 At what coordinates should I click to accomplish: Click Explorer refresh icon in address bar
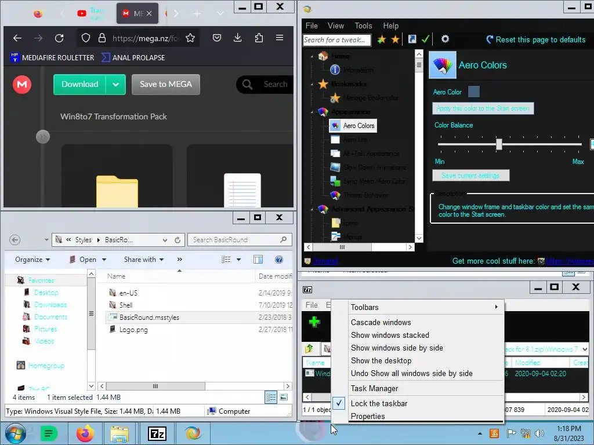(178, 240)
